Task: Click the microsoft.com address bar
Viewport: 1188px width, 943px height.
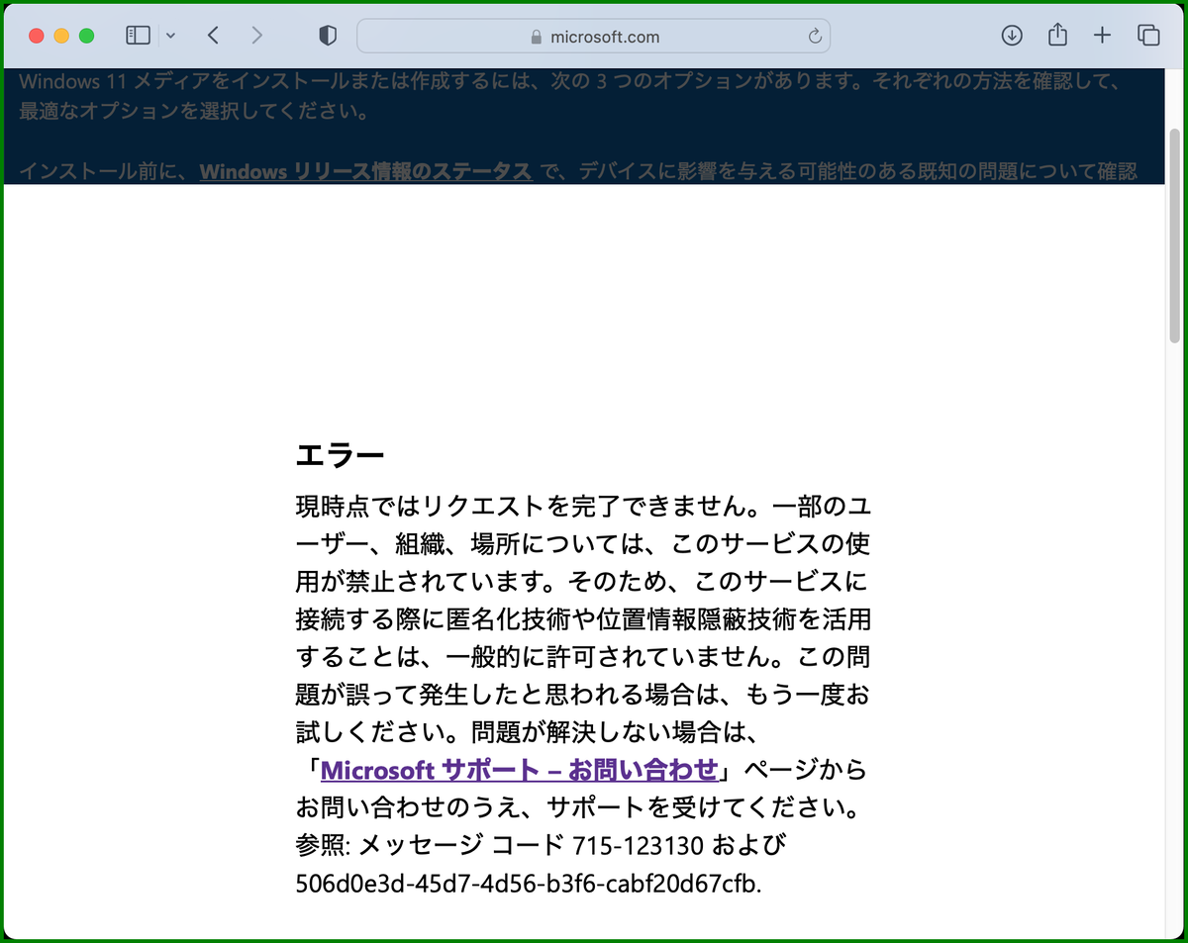Action: click(593, 37)
